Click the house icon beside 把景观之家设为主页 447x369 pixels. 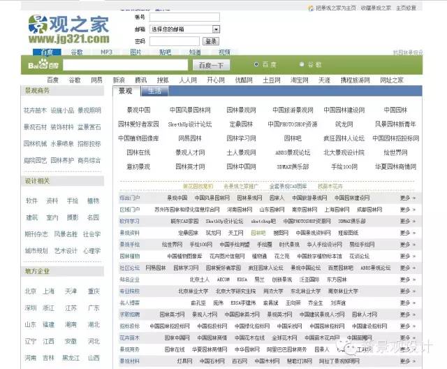coord(311,8)
